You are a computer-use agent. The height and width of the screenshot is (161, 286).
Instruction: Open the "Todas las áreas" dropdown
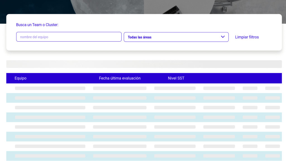[173, 37]
